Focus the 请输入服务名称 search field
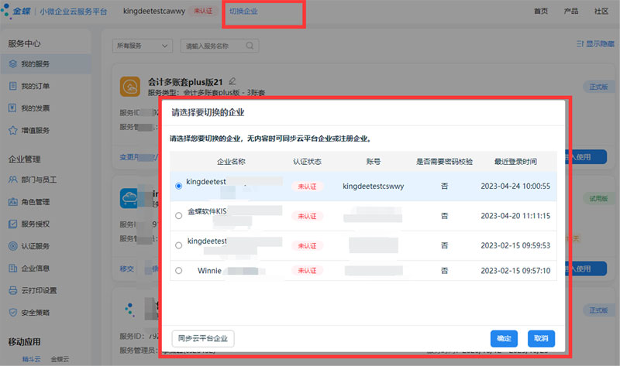 219,46
